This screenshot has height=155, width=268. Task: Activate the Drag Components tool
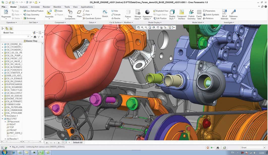[x=70, y=15]
